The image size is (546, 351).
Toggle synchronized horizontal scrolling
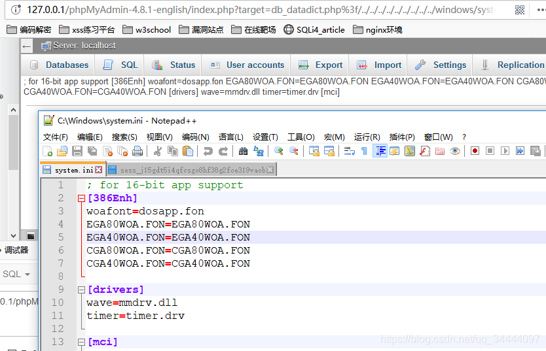pos(329,151)
